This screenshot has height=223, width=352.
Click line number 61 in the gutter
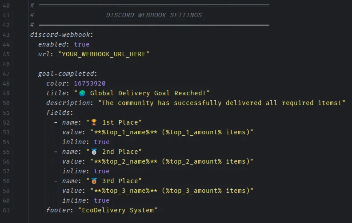(x=6, y=211)
